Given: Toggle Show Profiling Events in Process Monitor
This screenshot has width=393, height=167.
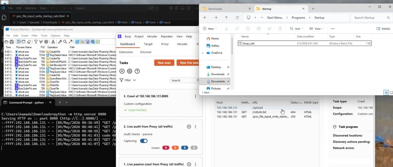Looking at the screenshot, I should (x=98, y=42).
